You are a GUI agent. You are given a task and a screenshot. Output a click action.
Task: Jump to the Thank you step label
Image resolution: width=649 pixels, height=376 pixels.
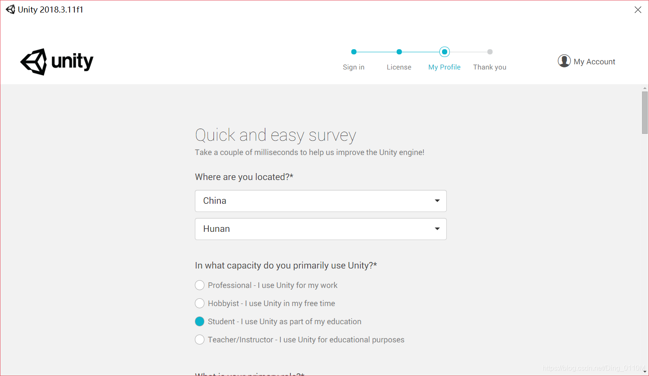[490, 67]
